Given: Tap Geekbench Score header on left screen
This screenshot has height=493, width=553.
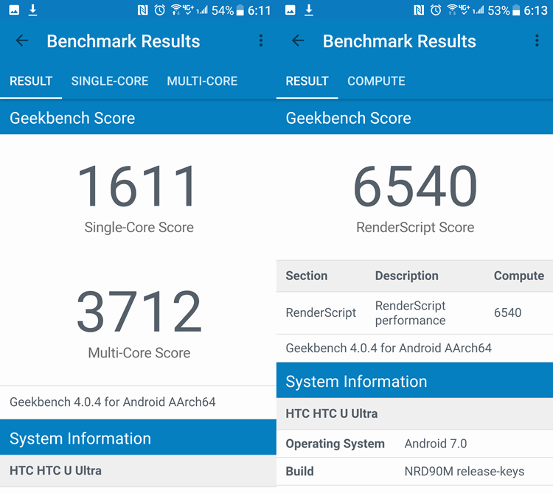Looking at the screenshot, I should tap(138, 117).
